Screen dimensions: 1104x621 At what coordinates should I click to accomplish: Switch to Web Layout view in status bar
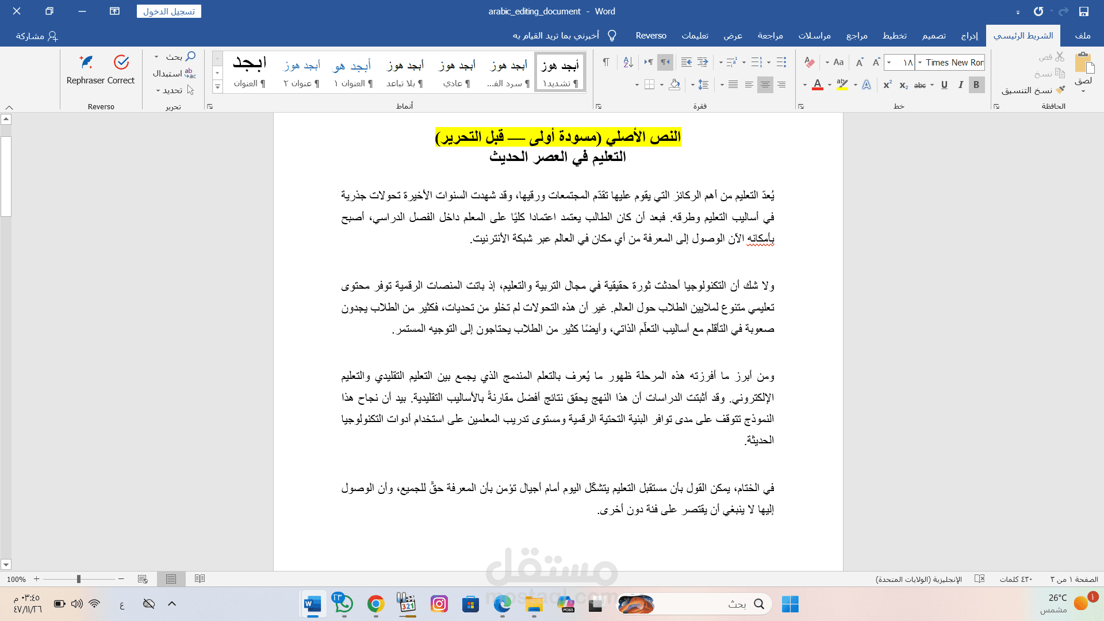[143, 579]
